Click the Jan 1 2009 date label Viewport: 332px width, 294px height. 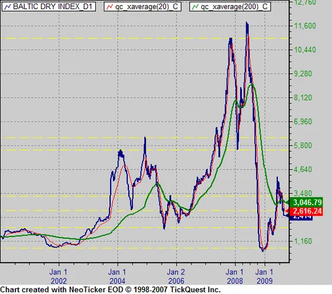pyautogui.click(x=264, y=276)
